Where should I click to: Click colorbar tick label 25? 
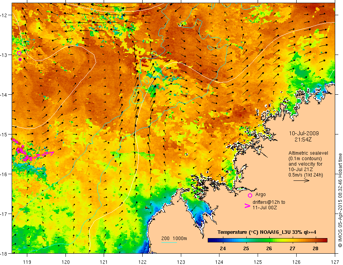click(x=246, y=249)
